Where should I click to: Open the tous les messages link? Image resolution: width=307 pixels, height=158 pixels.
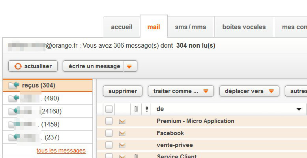point(61,151)
